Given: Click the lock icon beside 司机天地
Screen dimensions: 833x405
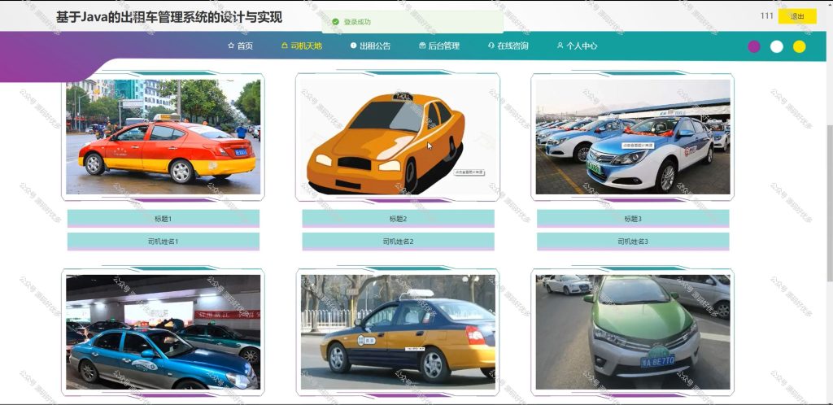Looking at the screenshot, I should [284, 46].
